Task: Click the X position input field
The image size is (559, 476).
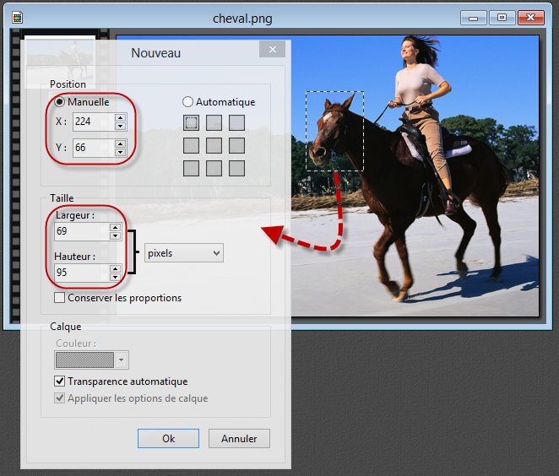Action: pos(94,122)
